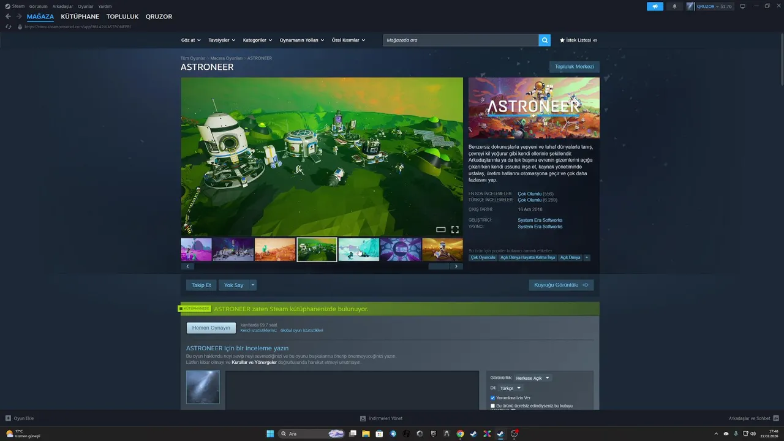This screenshot has height=441, width=784.
Task: Open the Yardım menu
Action: pos(105,6)
